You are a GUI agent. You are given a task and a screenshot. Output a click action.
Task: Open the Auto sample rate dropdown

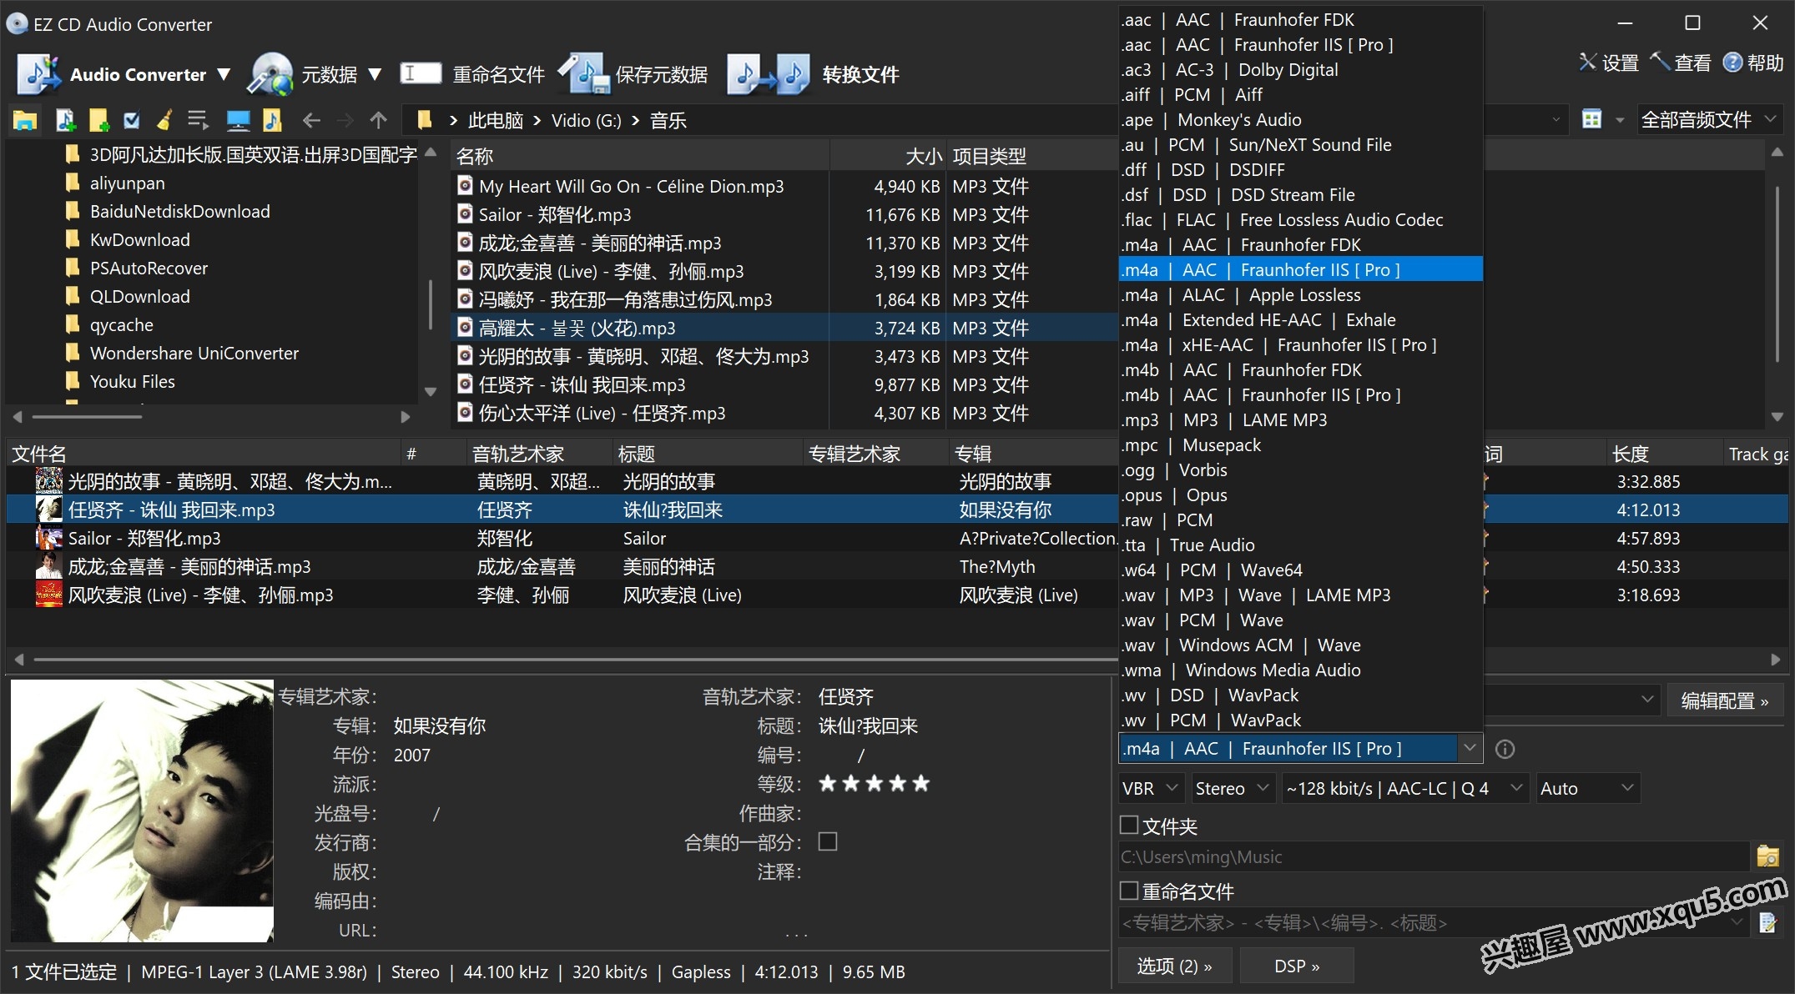click(1588, 788)
